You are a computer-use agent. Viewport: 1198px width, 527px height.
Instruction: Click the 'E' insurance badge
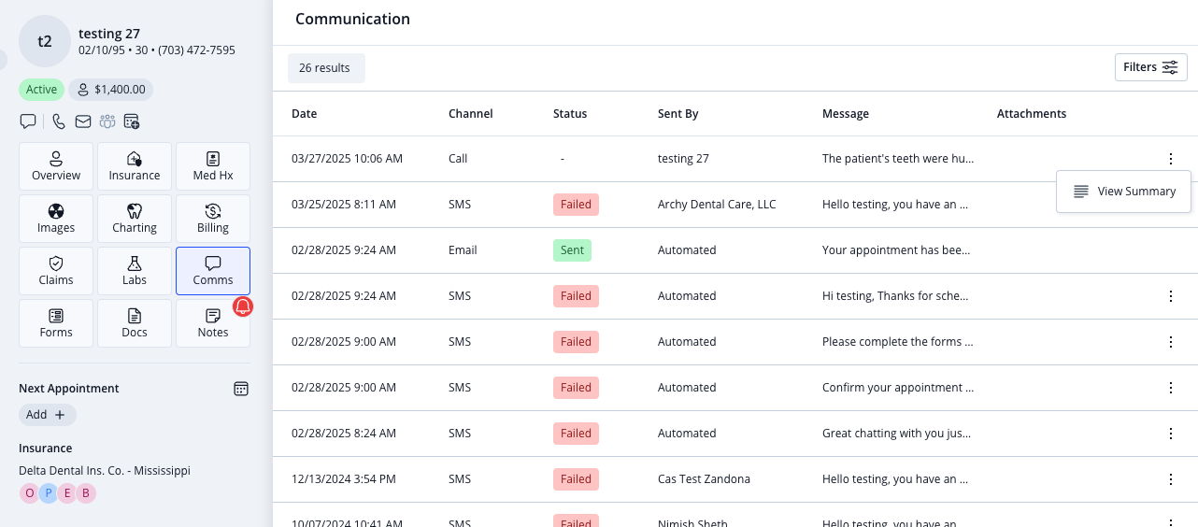tap(67, 493)
